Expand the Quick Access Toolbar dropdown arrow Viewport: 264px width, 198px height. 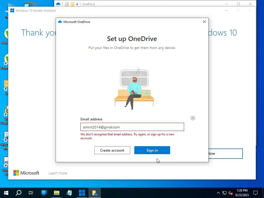tap(77, 4)
